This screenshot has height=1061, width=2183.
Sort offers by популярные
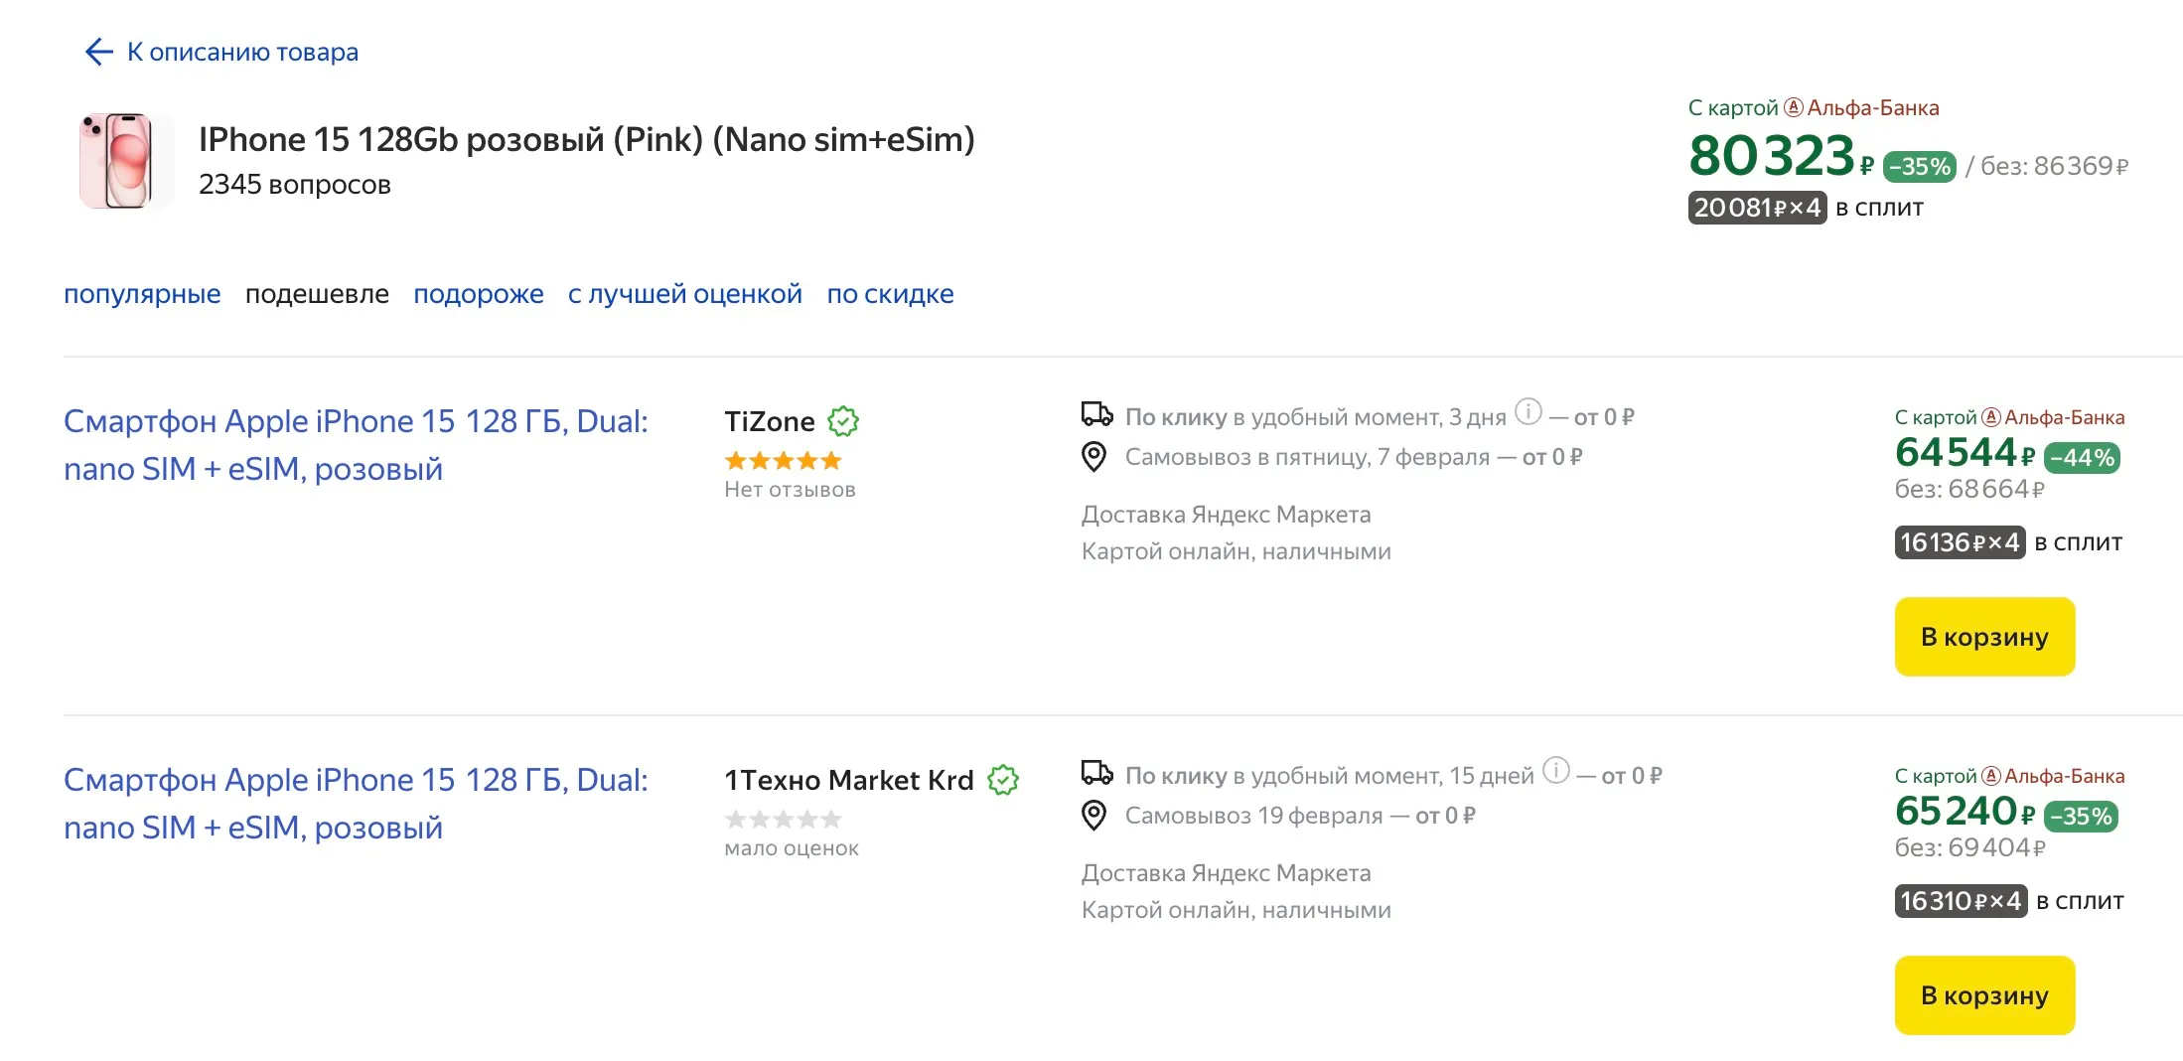(142, 294)
